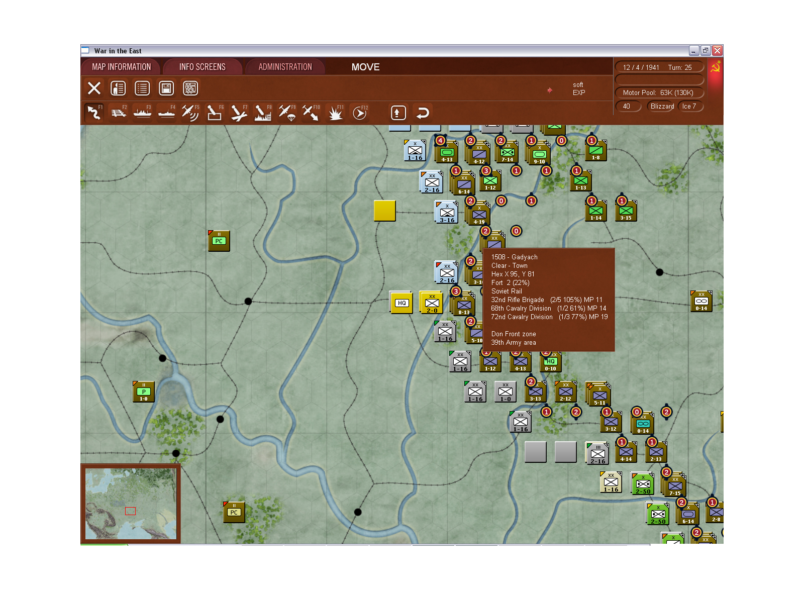804x590 pixels.
Task: Select the green 4-13 armored unit counter
Action: click(x=447, y=152)
